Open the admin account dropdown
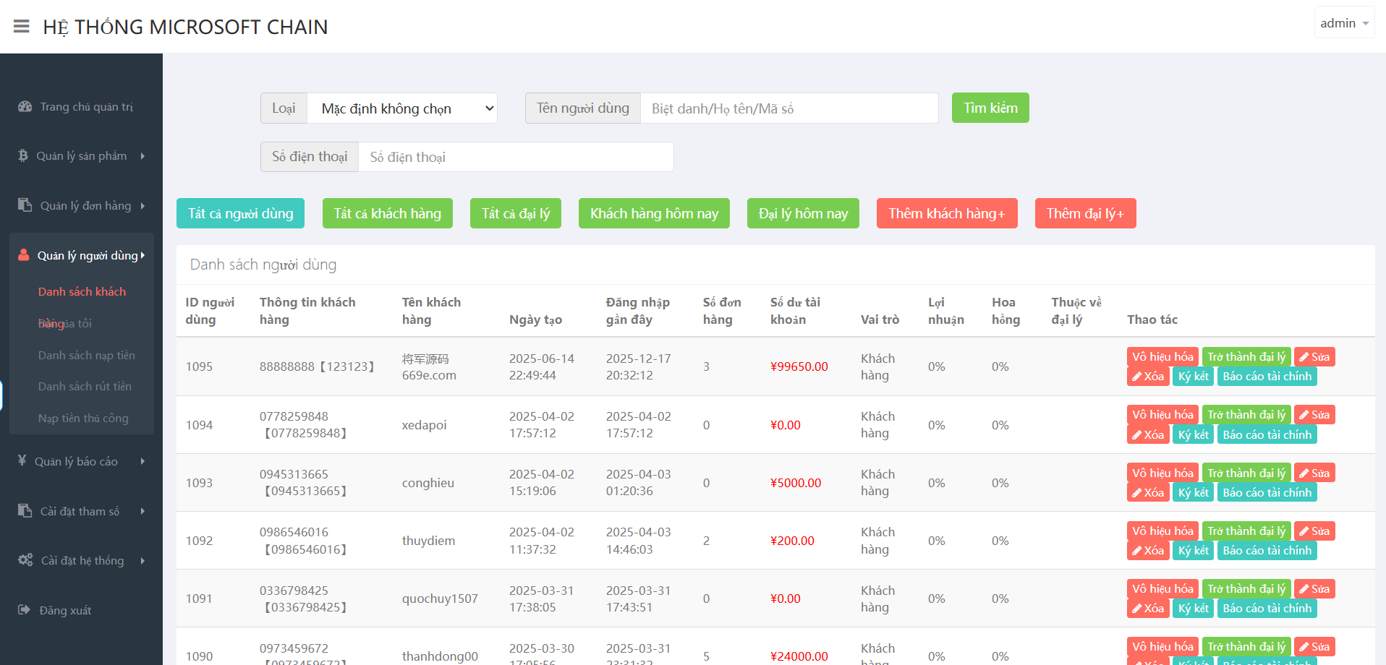1386x665 pixels. (x=1343, y=23)
